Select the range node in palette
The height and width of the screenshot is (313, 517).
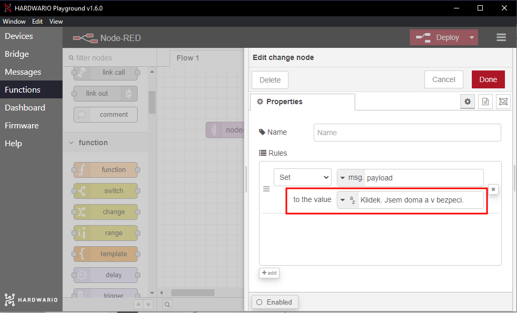coord(106,233)
